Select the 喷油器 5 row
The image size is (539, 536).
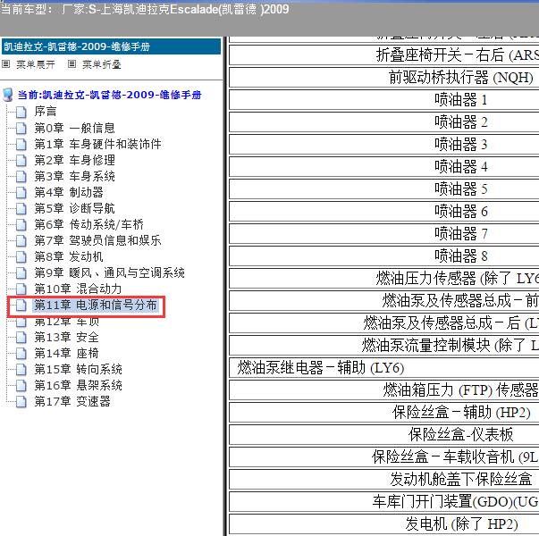pyautogui.click(x=384, y=189)
